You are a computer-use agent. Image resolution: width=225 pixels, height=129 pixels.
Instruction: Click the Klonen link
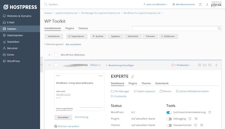(165, 91)
